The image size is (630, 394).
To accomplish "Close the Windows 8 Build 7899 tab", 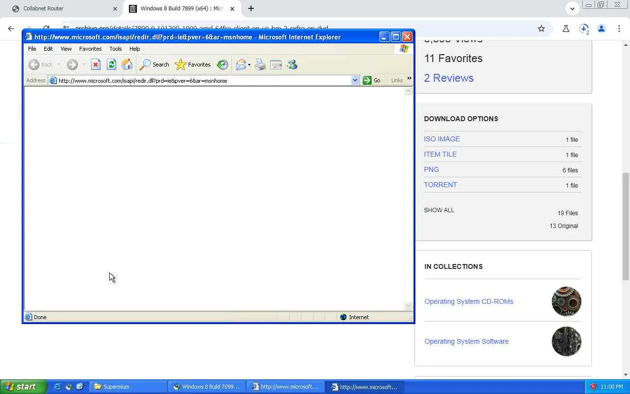I will coord(232,8).
